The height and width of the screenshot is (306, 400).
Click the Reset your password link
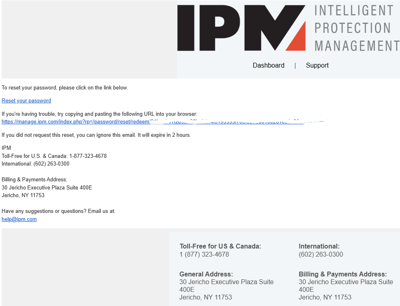tap(26, 101)
